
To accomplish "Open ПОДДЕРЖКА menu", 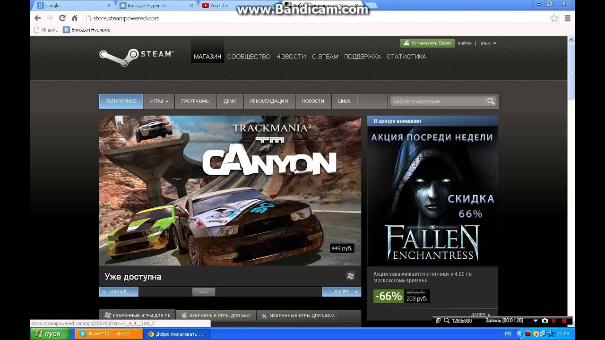I will tap(362, 56).
